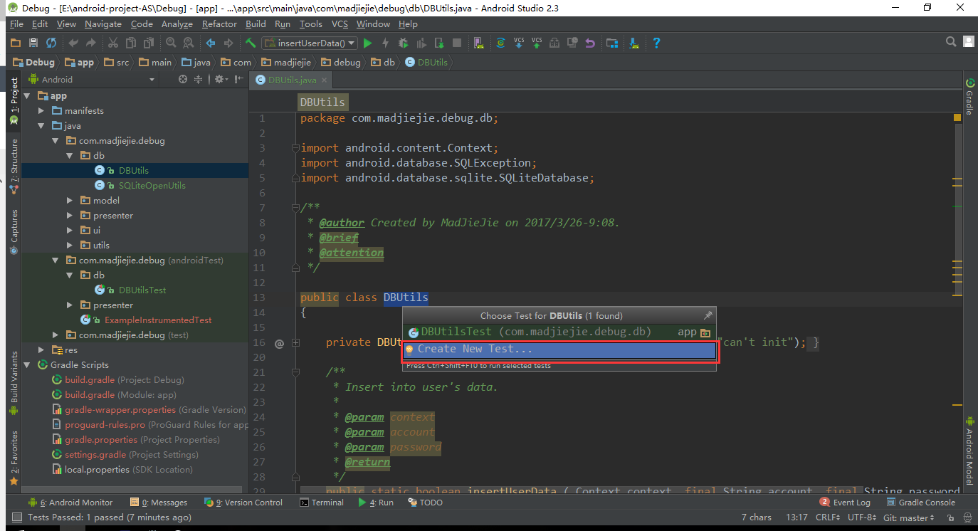Image resolution: width=978 pixels, height=531 pixels.
Task: Click the Replace toolbar icon
Action: [x=188, y=43]
